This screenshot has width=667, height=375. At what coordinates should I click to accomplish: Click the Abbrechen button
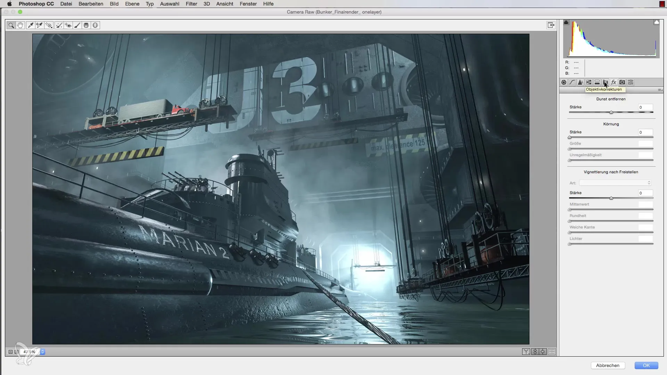pos(608,365)
